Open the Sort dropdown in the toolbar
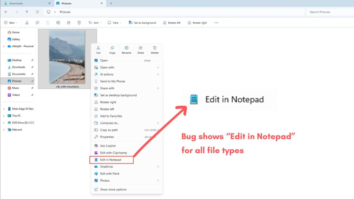The image size is (354, 199). pyautogui.click(x=95, y=23)
